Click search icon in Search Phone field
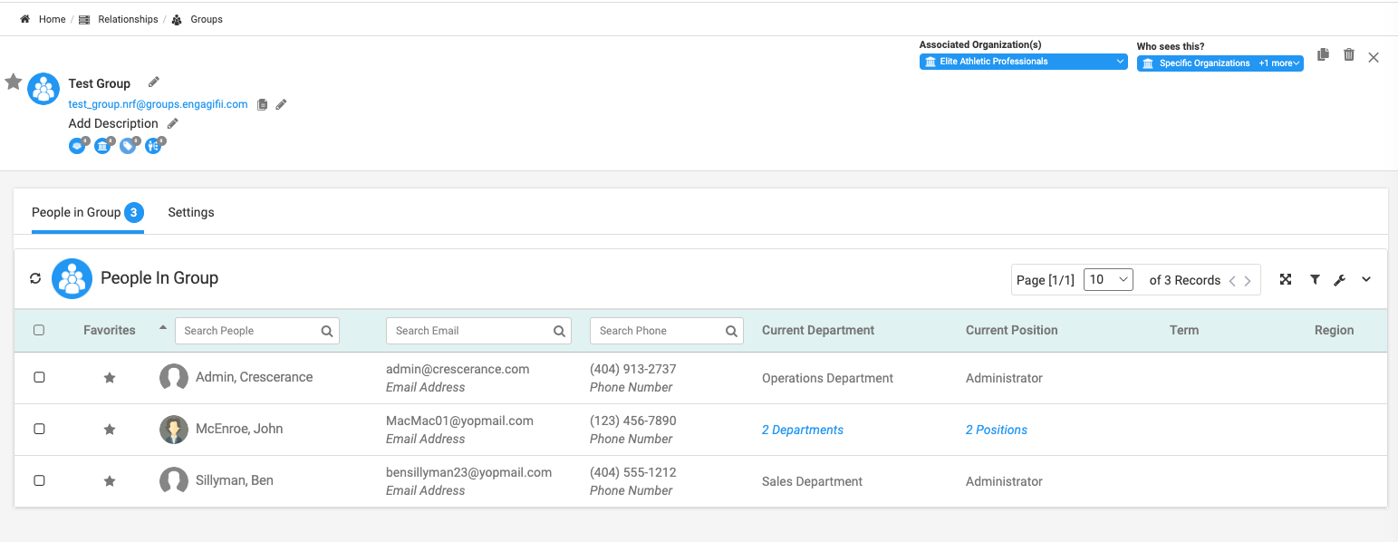This screenshot has width=1398, height=542. 731,331
